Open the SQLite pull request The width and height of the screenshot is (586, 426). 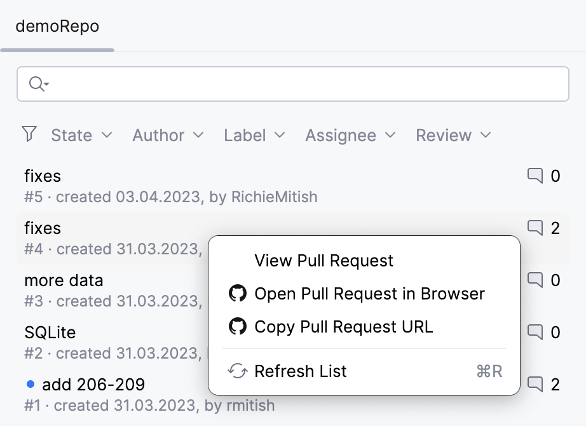coord(49,332)
